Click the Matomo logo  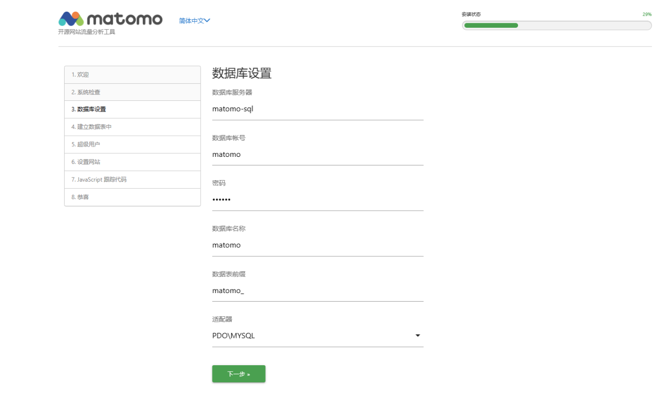pyautogui.click(x=110, y=20)
